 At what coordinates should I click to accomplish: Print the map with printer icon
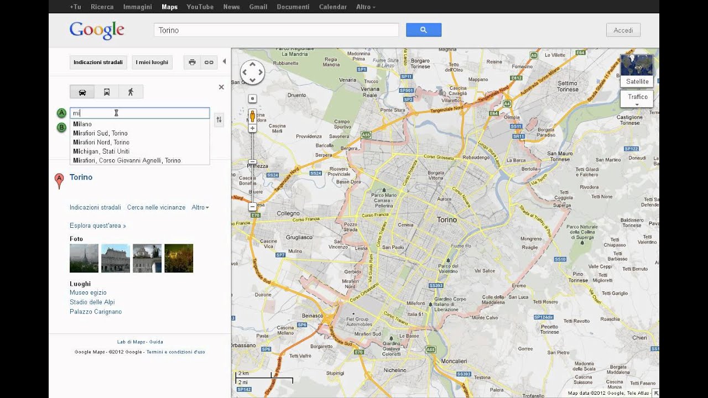[192, 62]
